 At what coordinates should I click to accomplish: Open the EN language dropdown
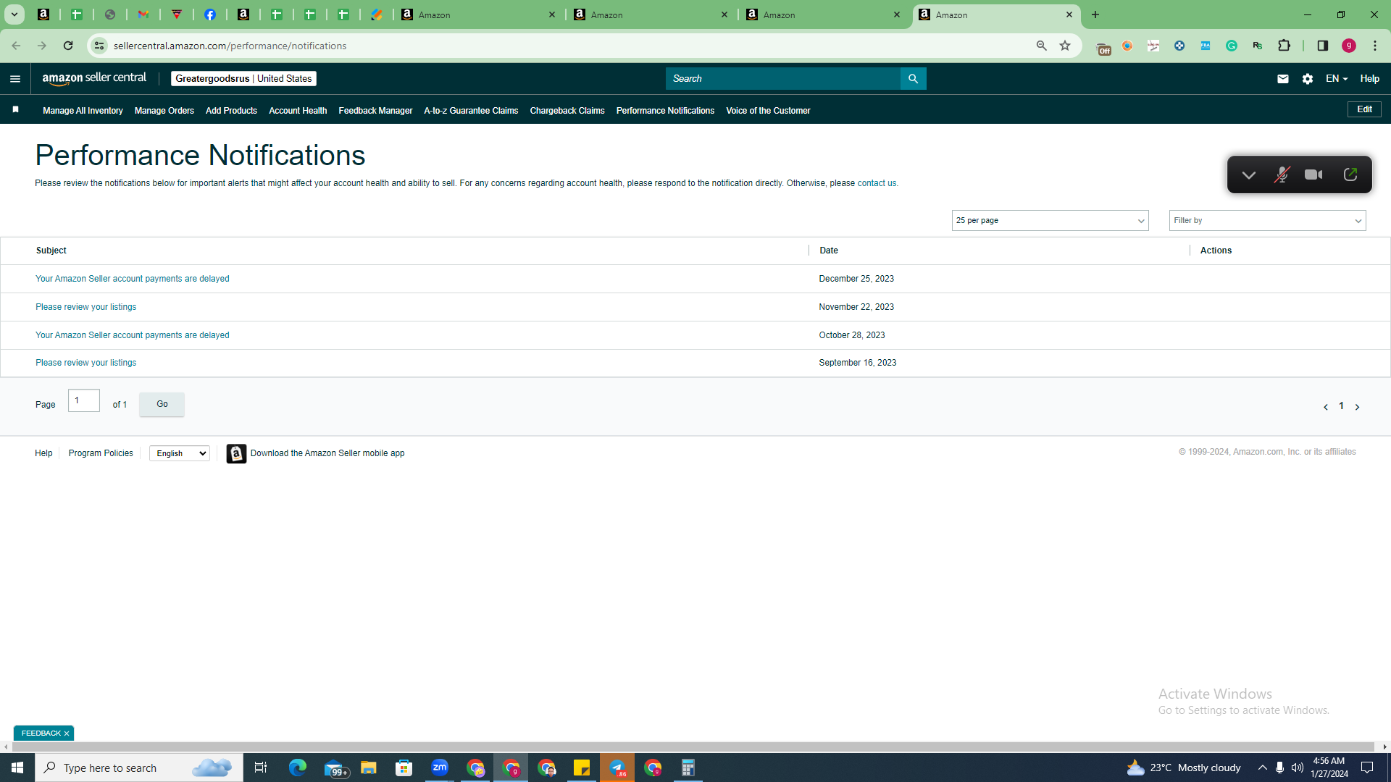(1337, 79)
